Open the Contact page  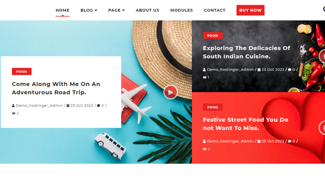coord(214,10)
